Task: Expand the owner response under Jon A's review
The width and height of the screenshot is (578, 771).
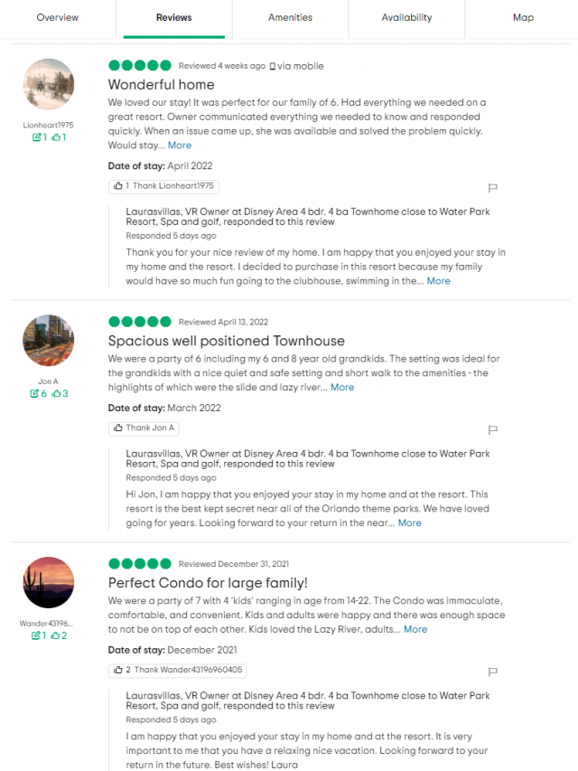Action: tap(409, 522)
